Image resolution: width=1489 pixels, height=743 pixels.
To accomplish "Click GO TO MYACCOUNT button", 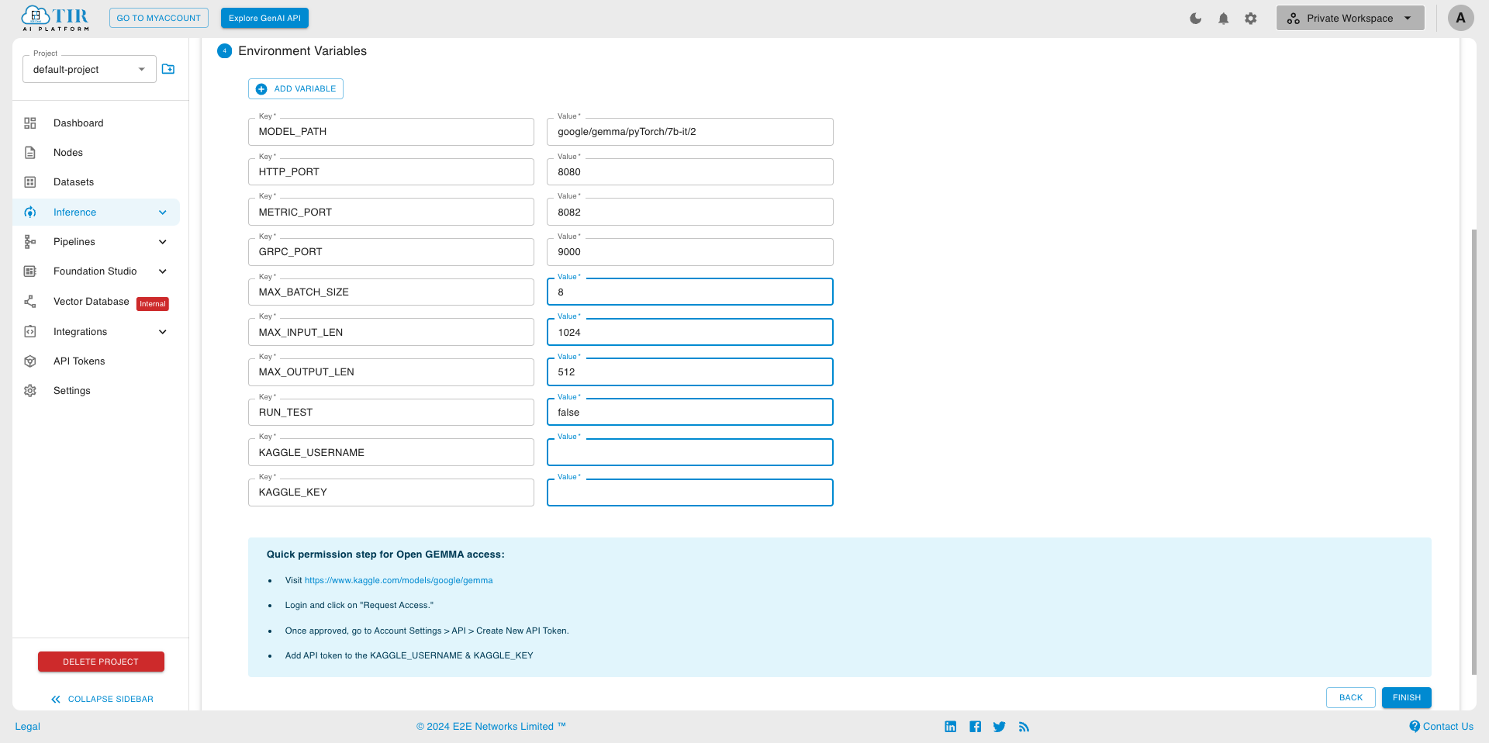I will pyautogui.click(x=159, y=18).
